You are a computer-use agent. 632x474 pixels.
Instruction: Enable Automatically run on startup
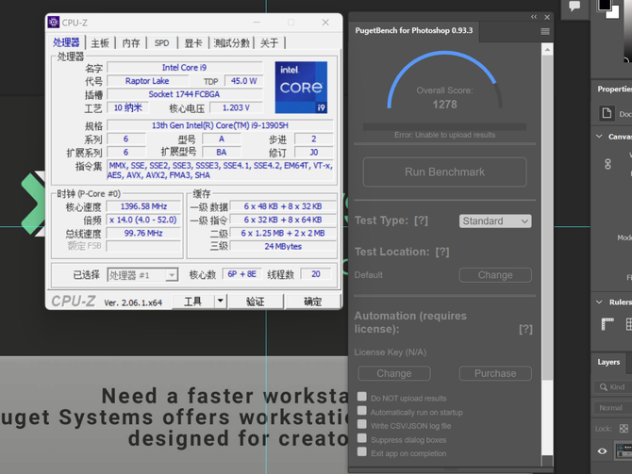click(362, 411)
